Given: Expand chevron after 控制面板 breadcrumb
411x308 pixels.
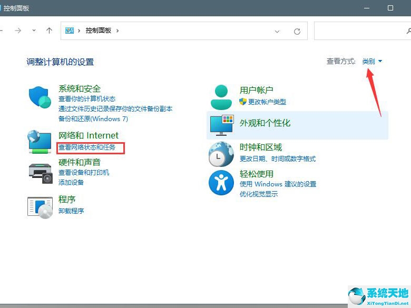Looking at the screenshot, I should [118, 31].
